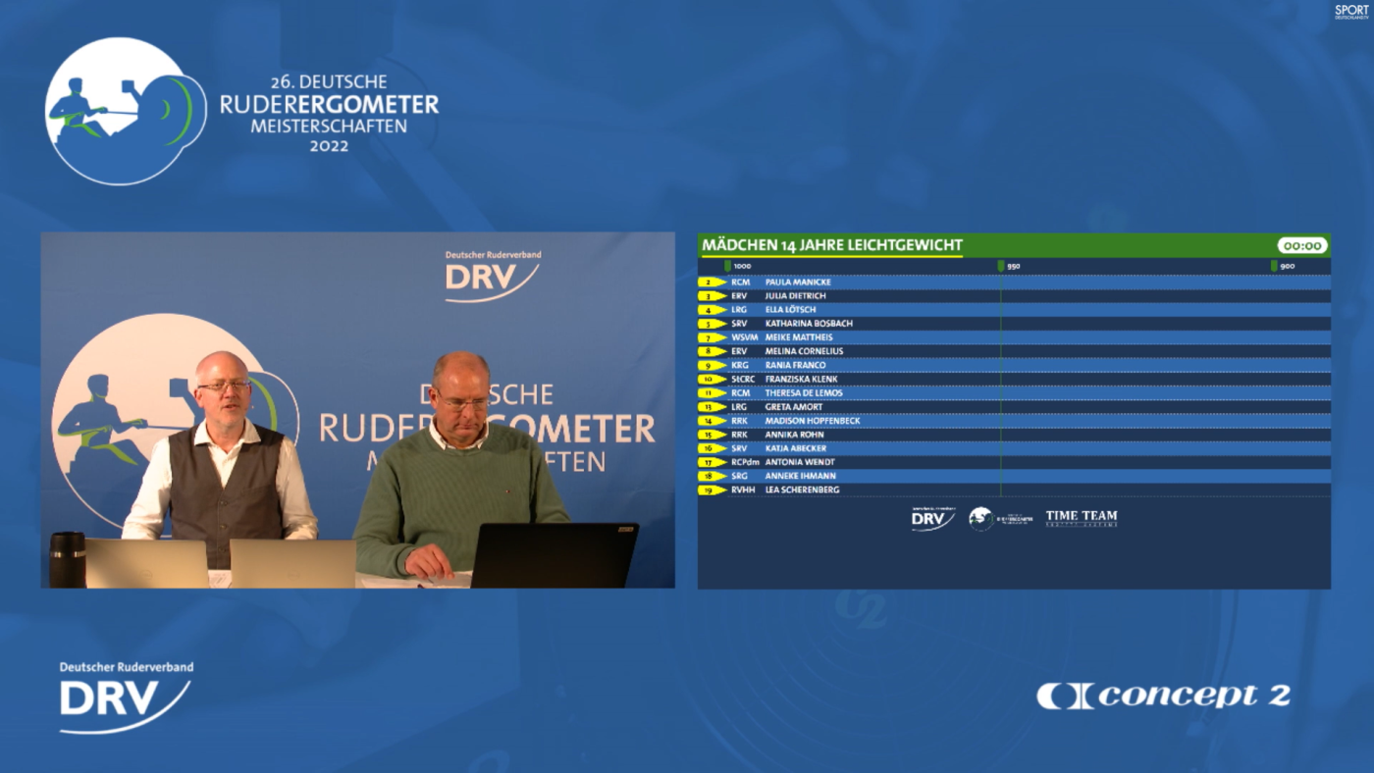Click the small DRV logo under scoreboard
This screenshot has width=1374, height=773.
[x=932, y=519]
